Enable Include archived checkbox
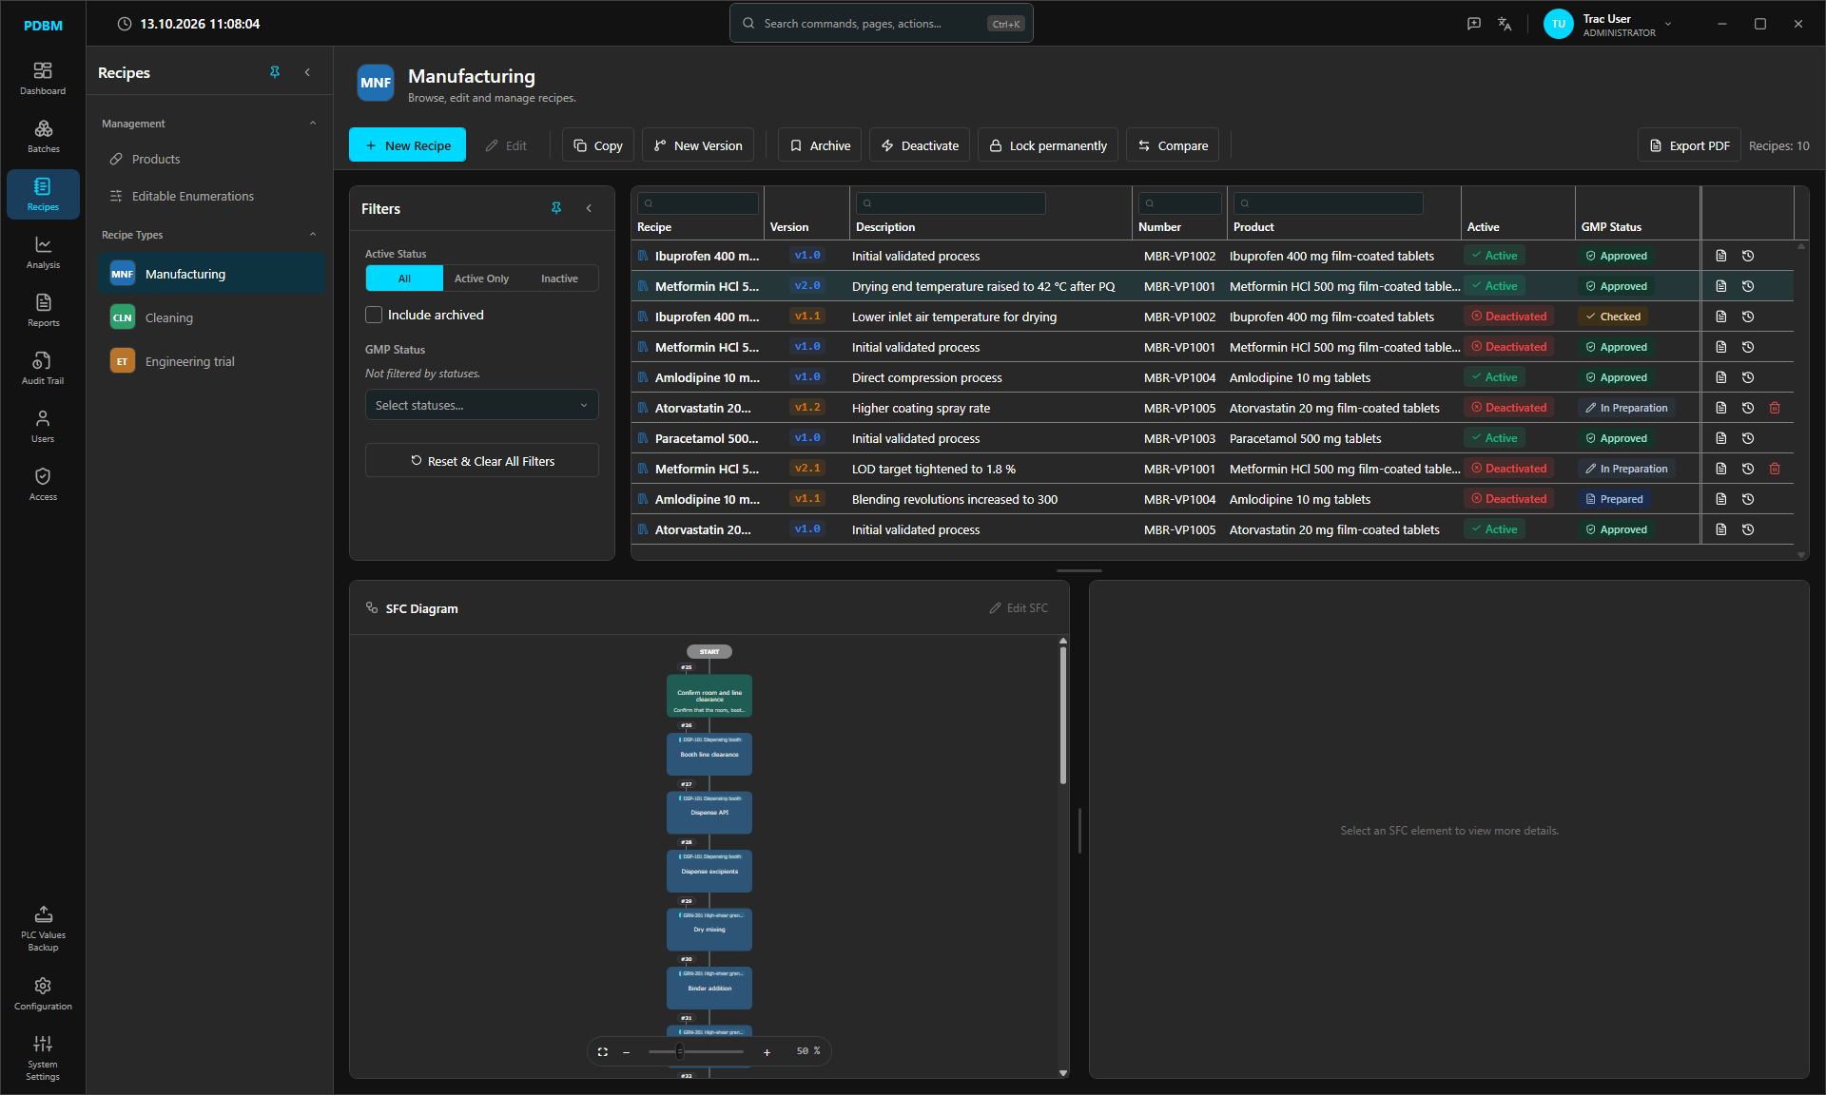 pyautogui.click(x=374, y=315)
